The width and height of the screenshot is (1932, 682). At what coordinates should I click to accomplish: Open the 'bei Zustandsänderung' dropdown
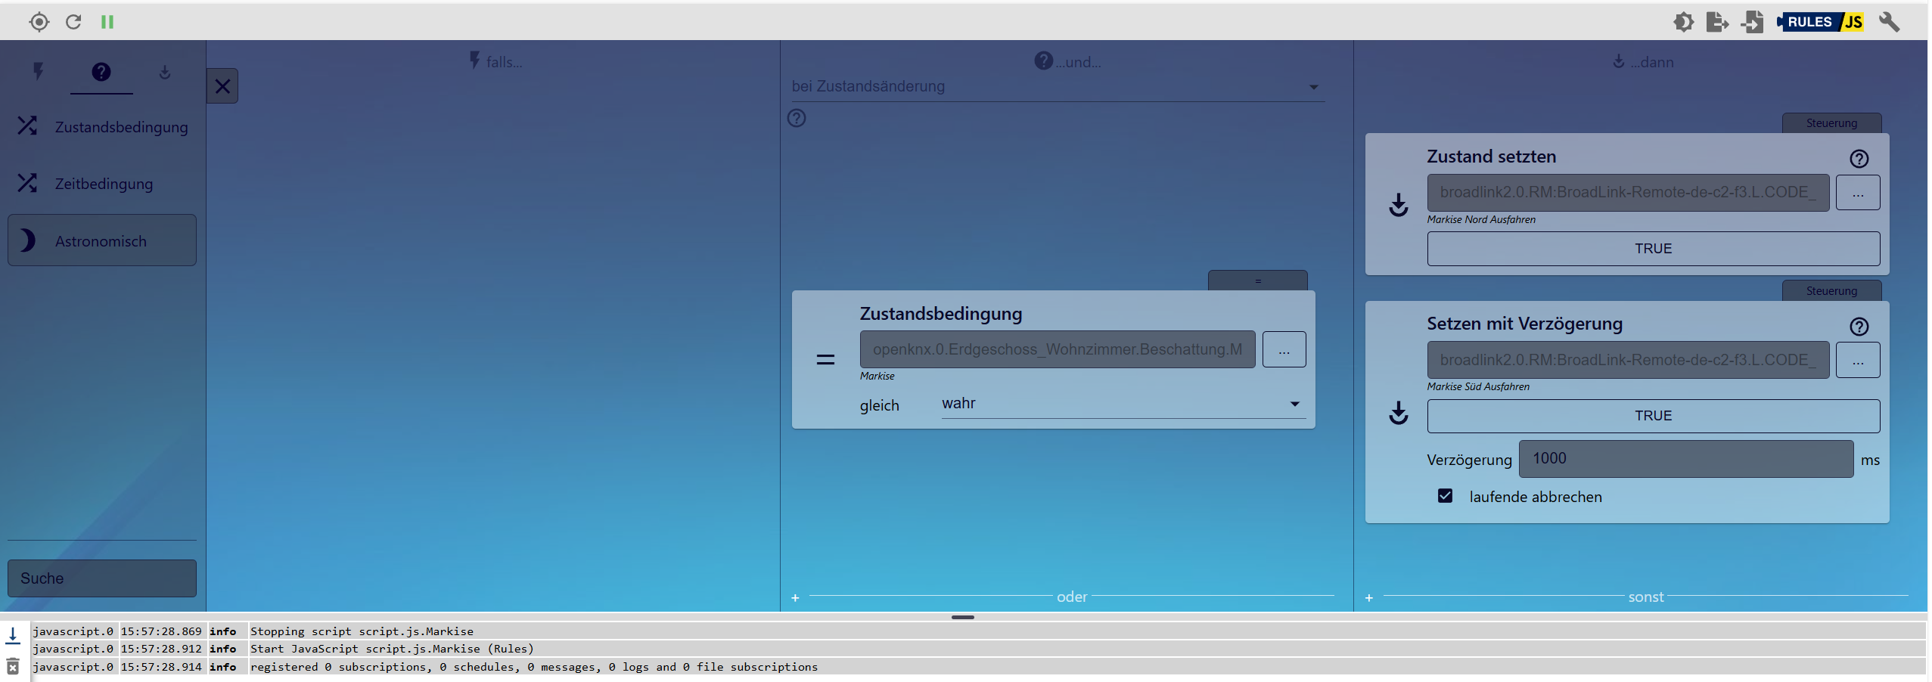tap(1058, 86)
